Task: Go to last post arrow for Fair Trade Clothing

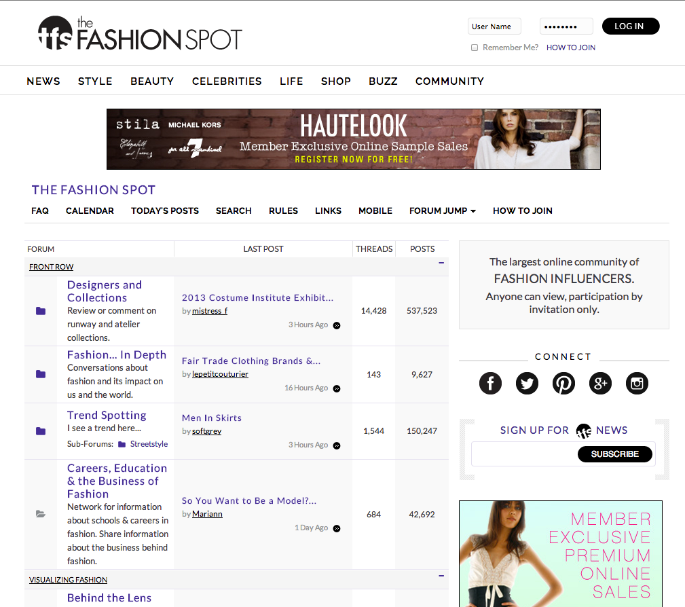Action: click(x=337, y=388)
